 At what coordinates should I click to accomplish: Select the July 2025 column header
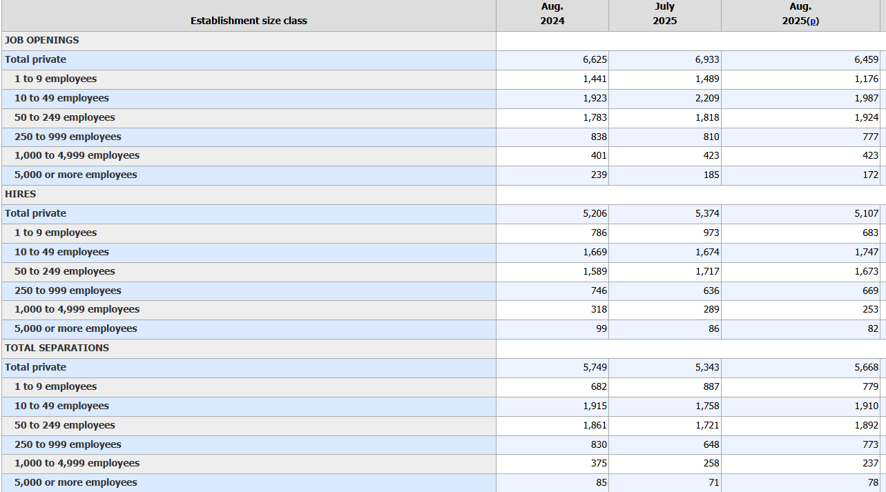click(x=664, y=14)
